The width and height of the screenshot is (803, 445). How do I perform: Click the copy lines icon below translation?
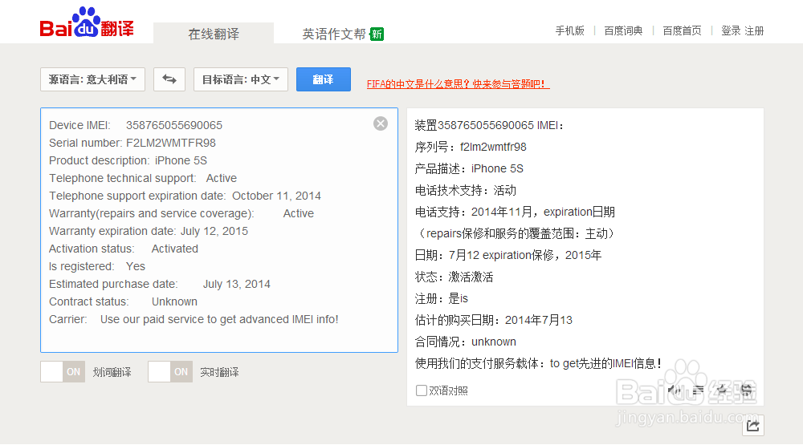[x=698, y=390]
